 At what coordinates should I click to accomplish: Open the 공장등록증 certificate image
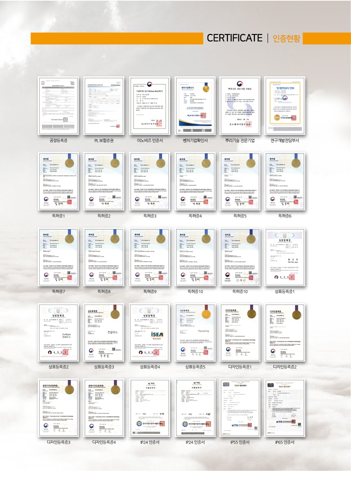click(58, 106)
